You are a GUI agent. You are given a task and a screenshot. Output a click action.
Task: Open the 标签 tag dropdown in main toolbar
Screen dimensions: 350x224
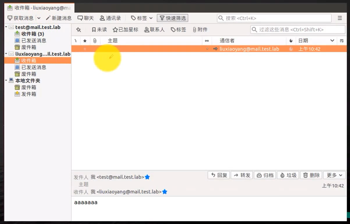tap(142, 18)
